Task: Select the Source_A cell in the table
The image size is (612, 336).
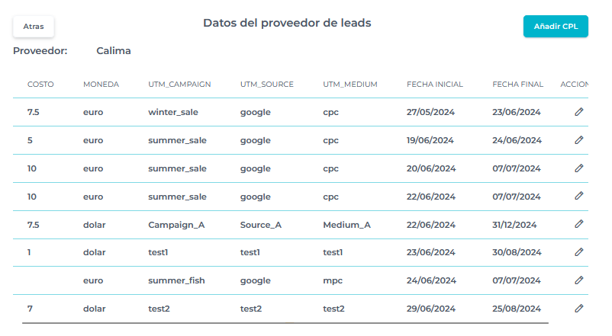Action: tap(261, 225)
